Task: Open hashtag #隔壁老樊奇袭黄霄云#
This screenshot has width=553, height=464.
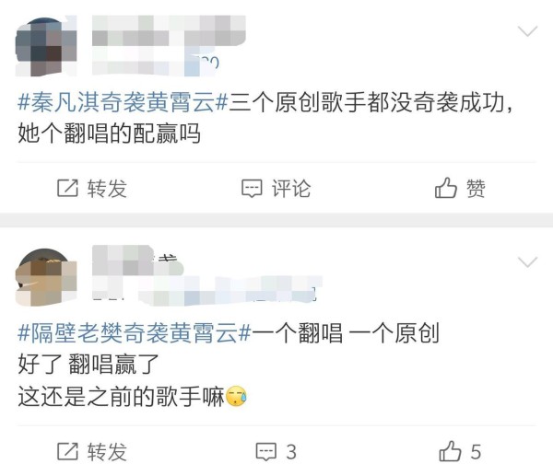Action: (135, 333)
